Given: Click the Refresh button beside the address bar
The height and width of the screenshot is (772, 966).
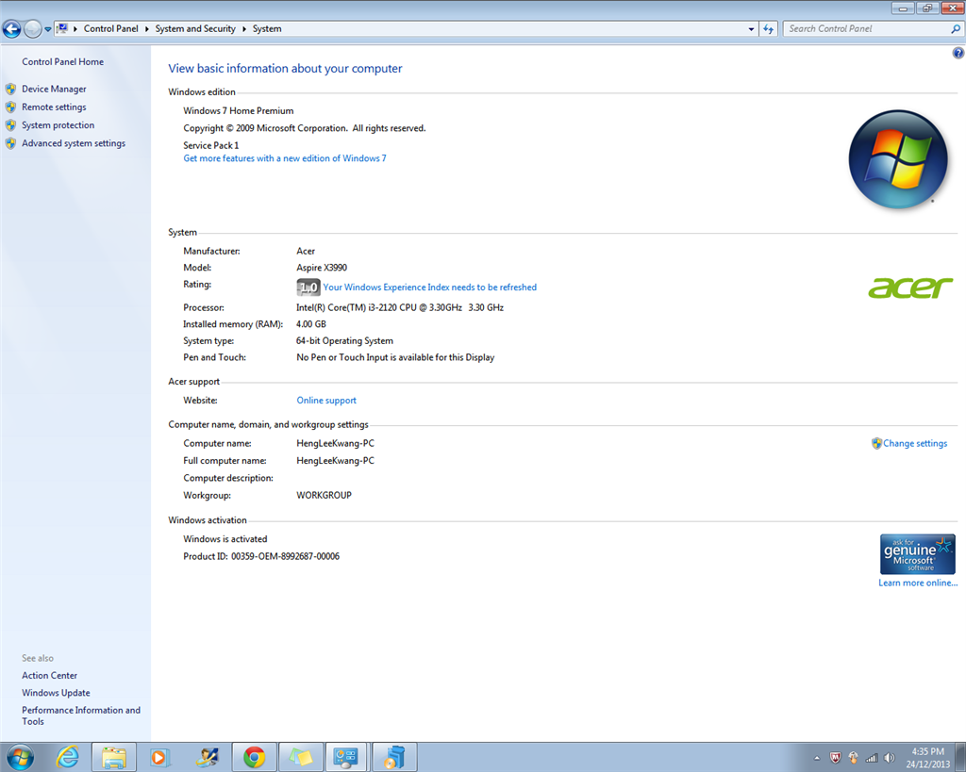Looking at the screenshot, I should 768,29.
